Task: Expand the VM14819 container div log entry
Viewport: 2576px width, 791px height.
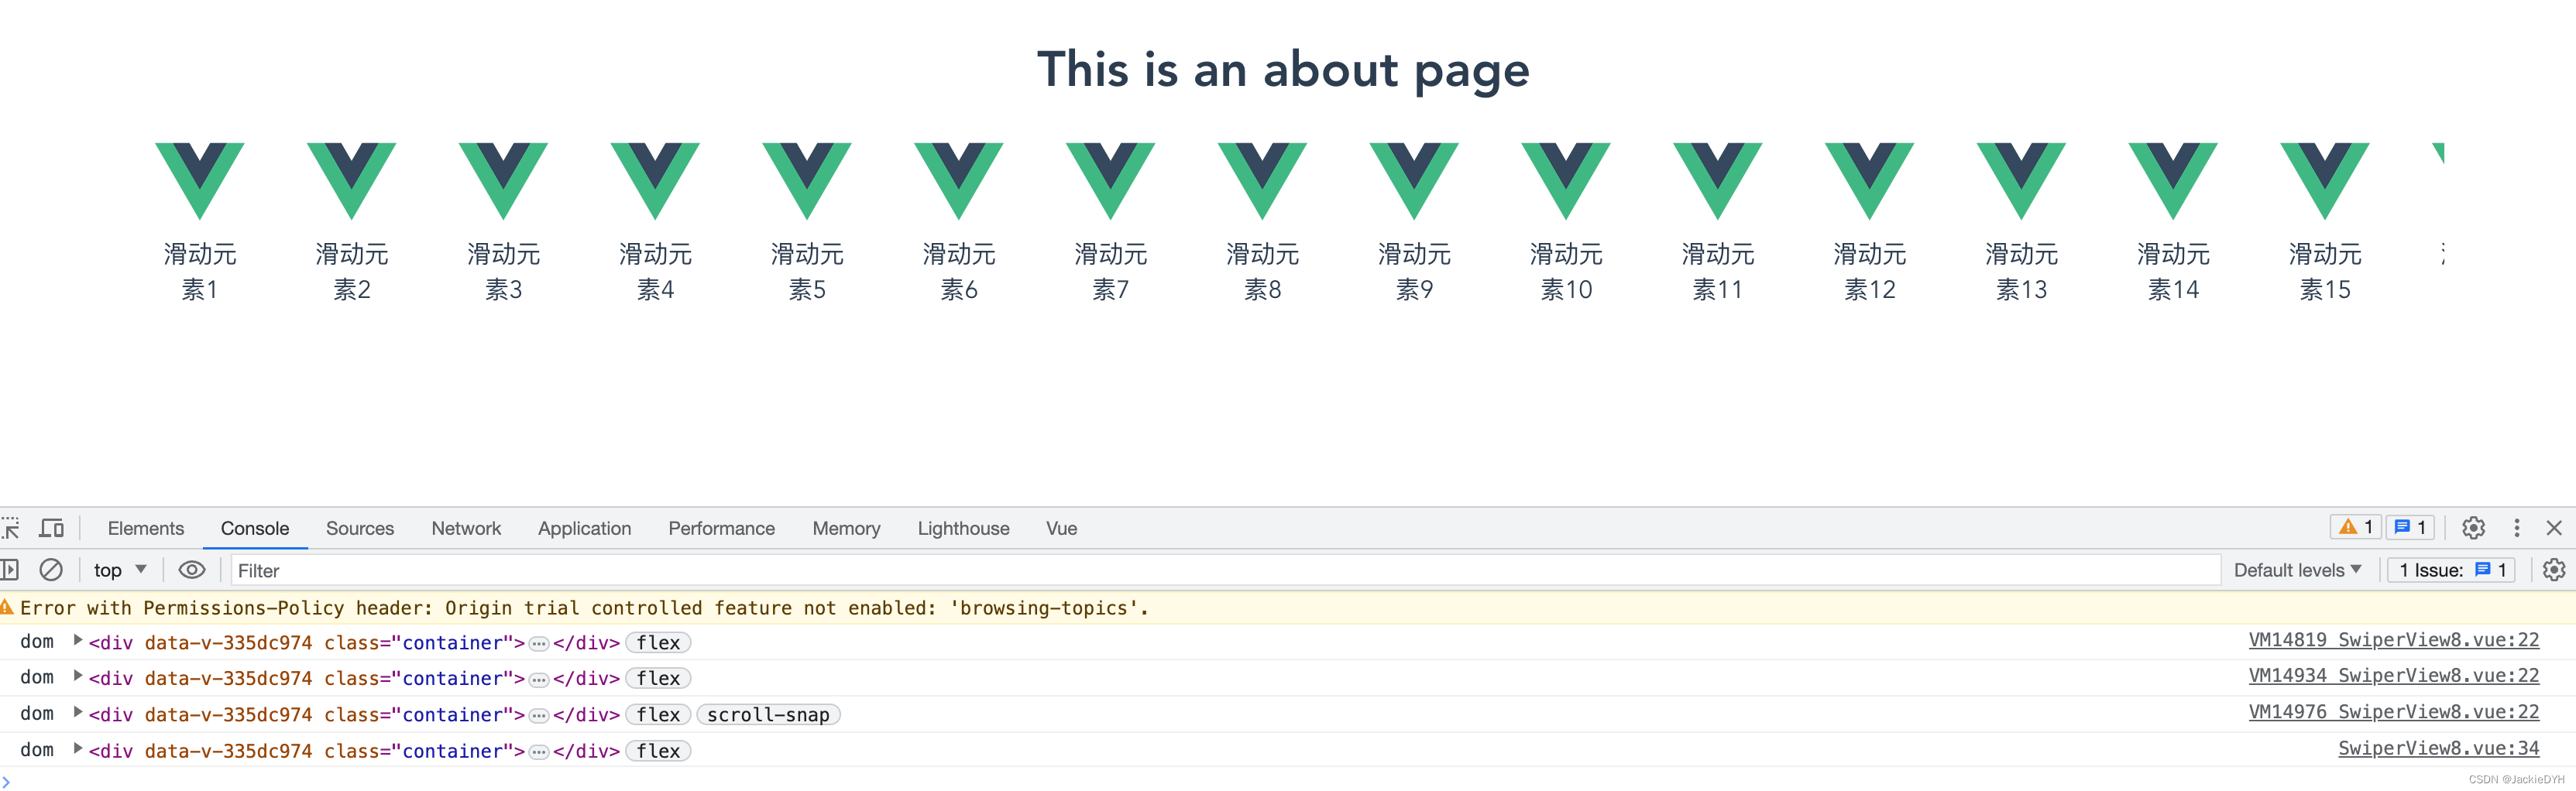Action: (x=78, y=641)
